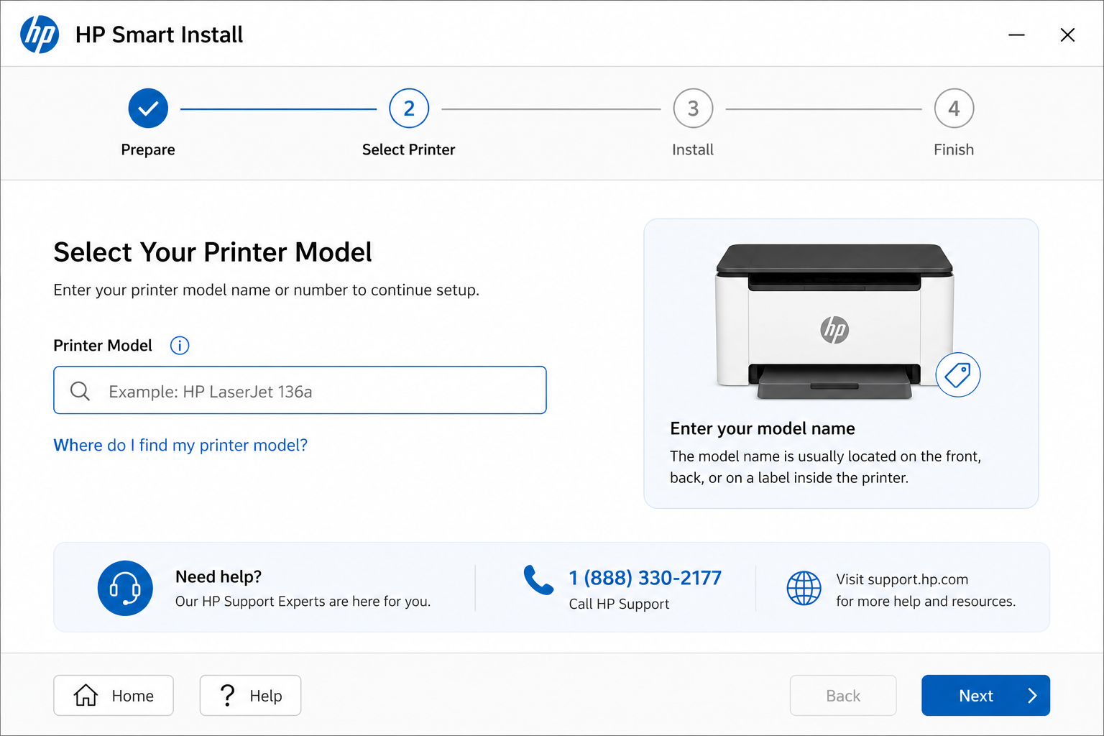1104x736 pixels.
Task: Click the tag badge on printer image
Action: 958,374
